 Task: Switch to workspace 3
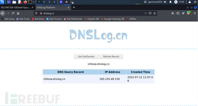click(49, 2)
